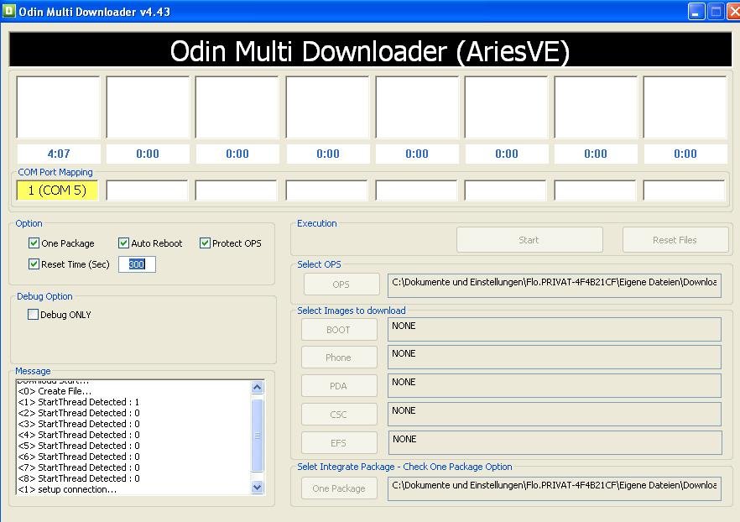Viewport: 740px width, 522px height.
Task: Click the 4:07 elapsed timer
Action: 59,154
